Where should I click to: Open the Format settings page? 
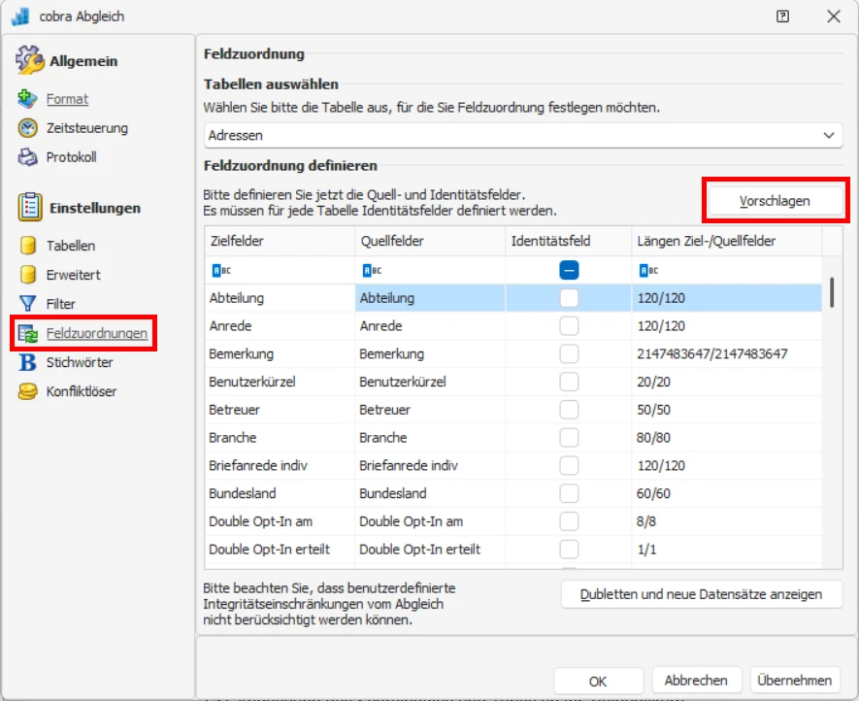click(x=67, y=99)
